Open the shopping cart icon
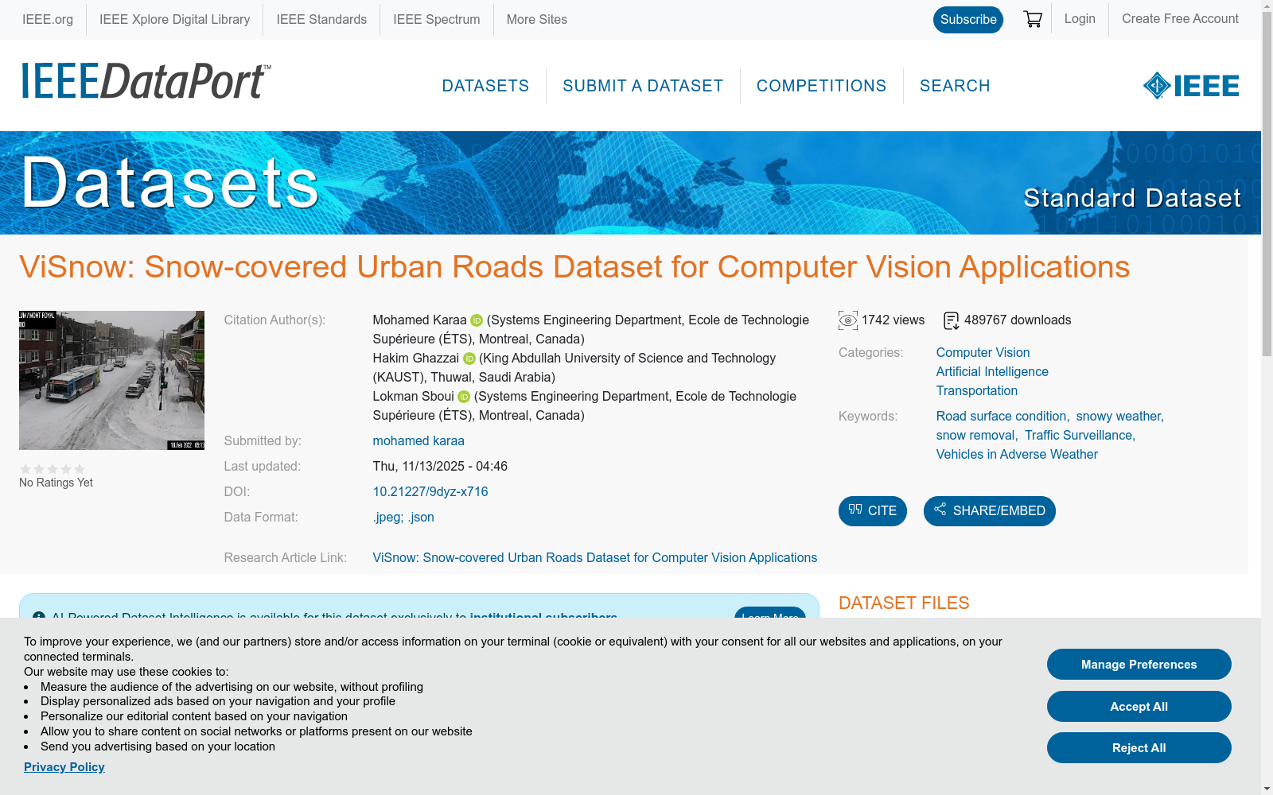 point(1033,19)
